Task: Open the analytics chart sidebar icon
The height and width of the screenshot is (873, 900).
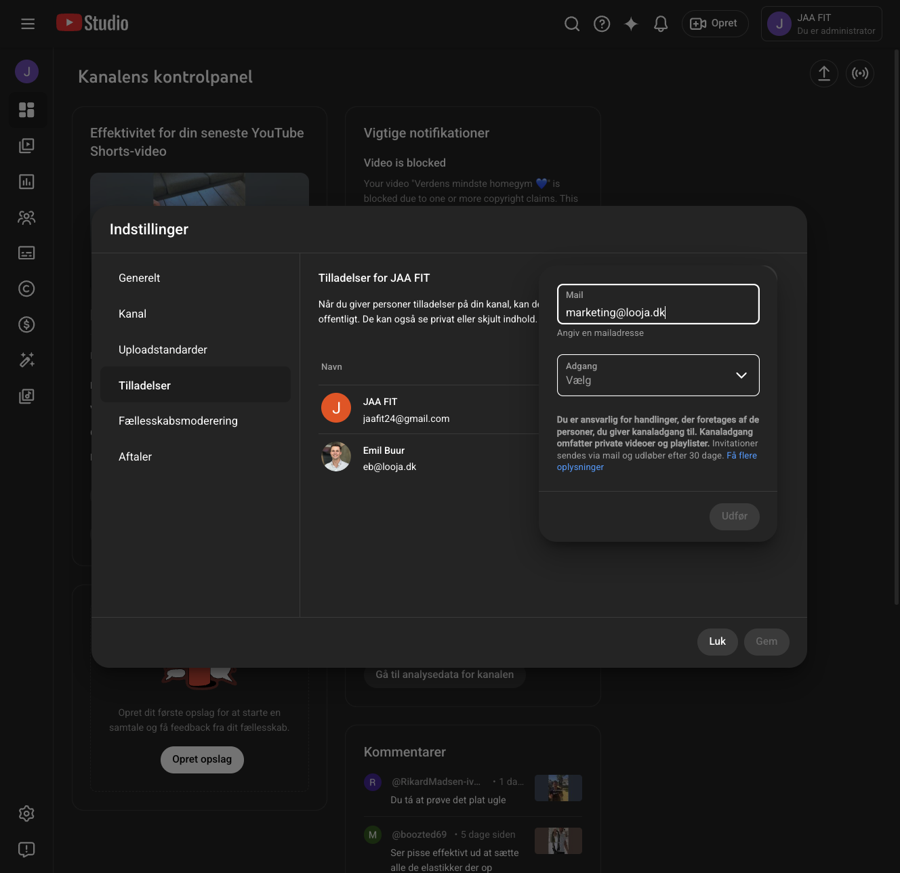Action: 26,182
